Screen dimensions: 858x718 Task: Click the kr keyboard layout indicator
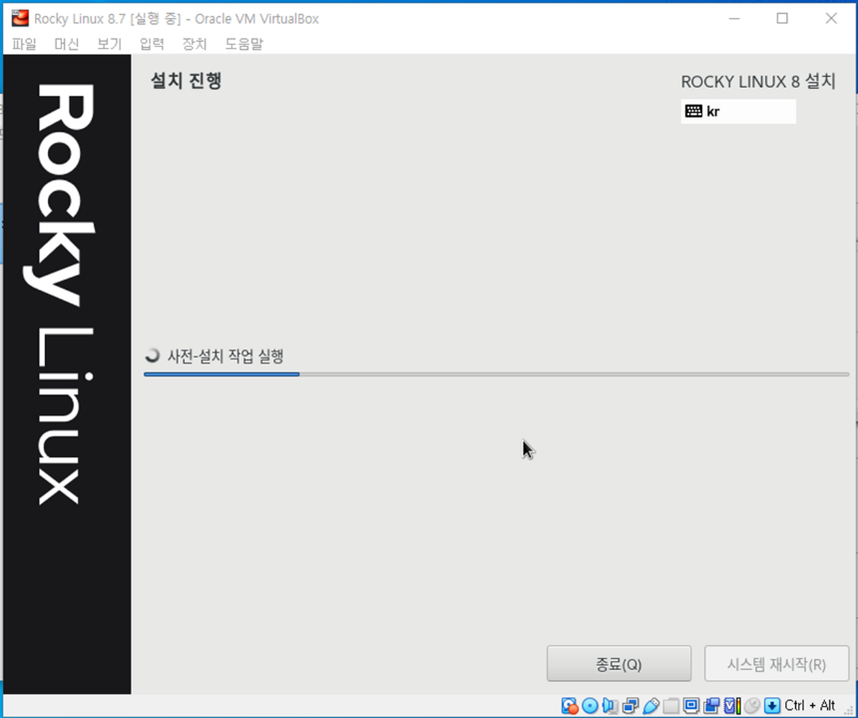click(738, 111)
